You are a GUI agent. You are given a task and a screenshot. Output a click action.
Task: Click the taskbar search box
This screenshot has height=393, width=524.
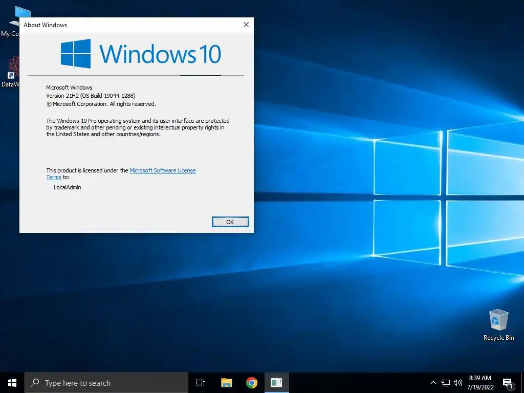pos(106,383)
